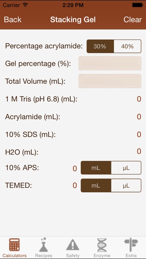Screen dimensions: 146x259
Task: Open the Recipes flask icon
Action: (x=44, y=244)
